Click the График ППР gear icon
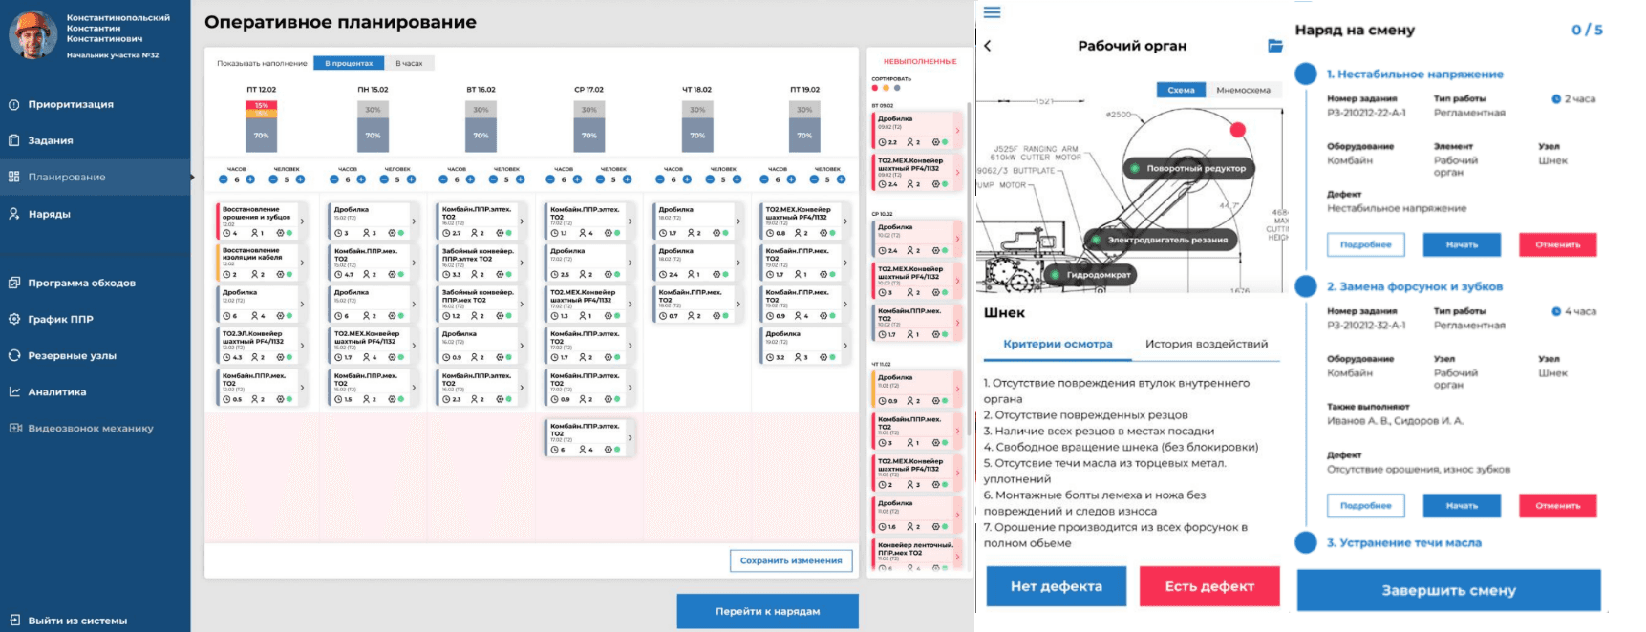 14,319
